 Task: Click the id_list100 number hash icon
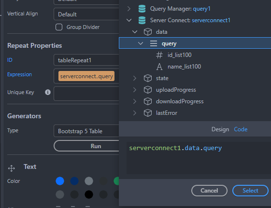pyautogui.click(x=159, y=55)
